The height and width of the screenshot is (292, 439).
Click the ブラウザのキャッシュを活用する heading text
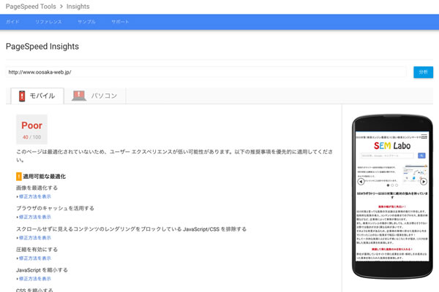point(55,208)
